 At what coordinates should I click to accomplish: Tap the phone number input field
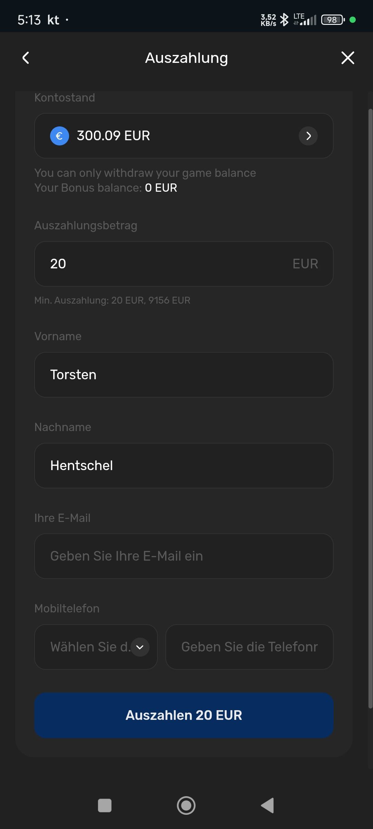click(x=249, y=647)
